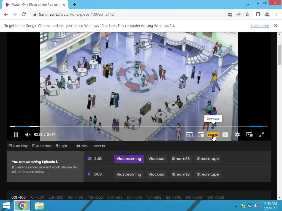This screenshot has width=282, height=211.
Task: Open Chrome three-dot menu
Action: tap(276, 14)
